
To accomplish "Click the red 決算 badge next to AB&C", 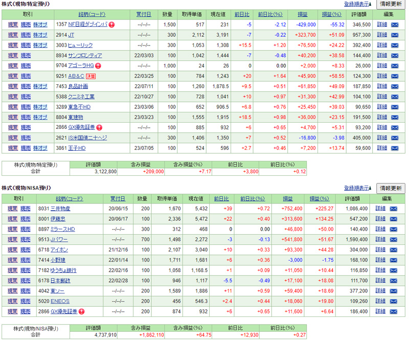I will (x=91, y=77).
